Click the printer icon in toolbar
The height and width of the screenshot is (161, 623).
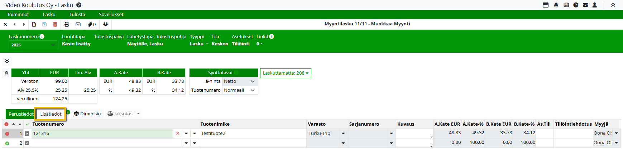click(x=67, y=24)
